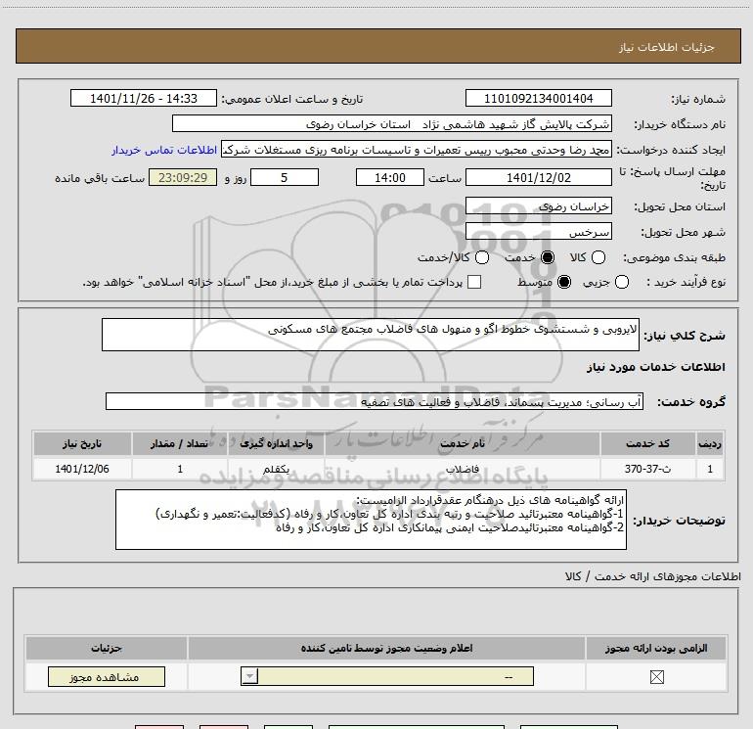Click the service name cell فاضلاب
This screenshot has height=729, width=753.
click(463, 469)
